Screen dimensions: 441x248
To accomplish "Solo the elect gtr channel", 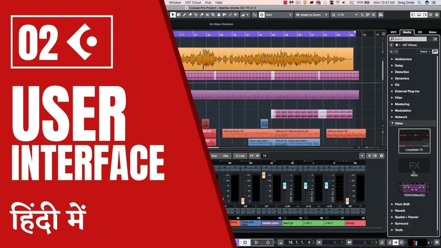I will pyautogui.click(x=298, y=167).
